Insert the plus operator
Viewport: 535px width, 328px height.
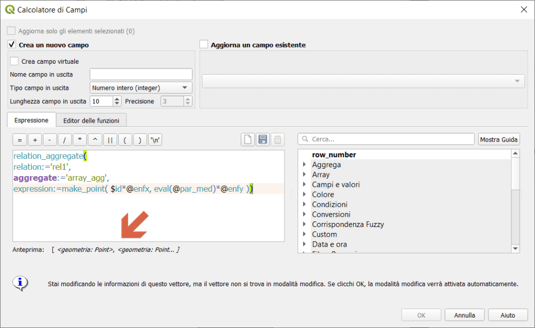pyautogui.click(x=35, y=140)
